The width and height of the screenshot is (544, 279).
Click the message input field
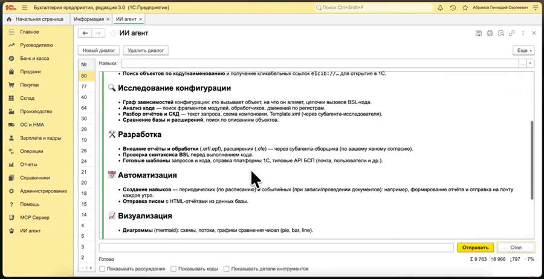point(276,248)
